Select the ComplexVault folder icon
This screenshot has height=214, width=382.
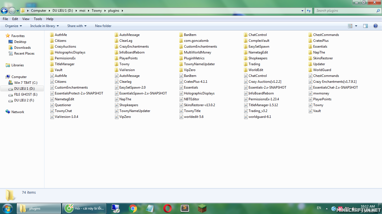(246, 41)
